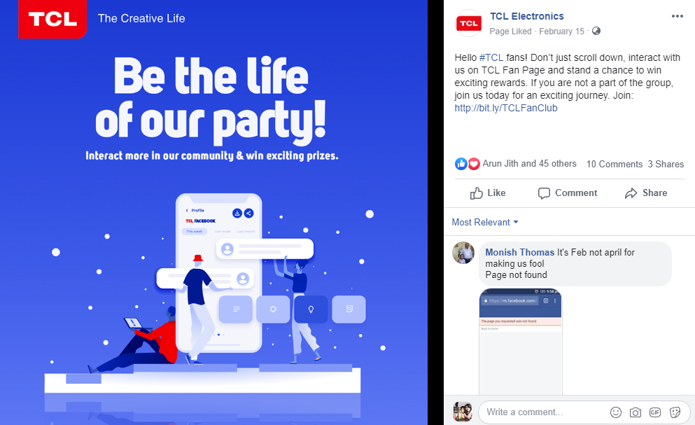Click the #TCL hashtag
The height and width of the screenshot is (425, 695).
pos(491,57)
